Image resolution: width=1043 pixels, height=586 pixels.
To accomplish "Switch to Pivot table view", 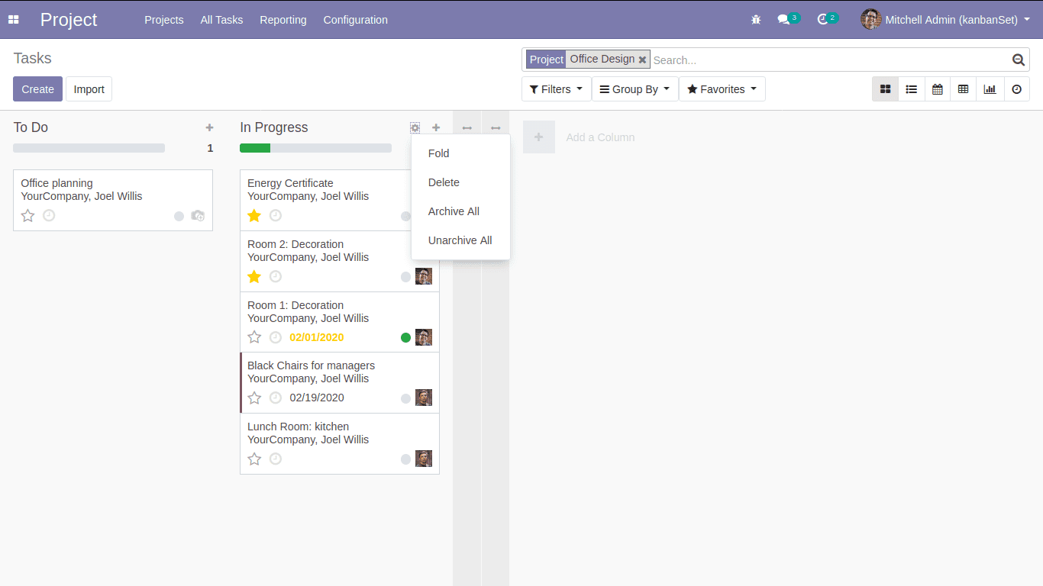I will [x=964, y=89].
